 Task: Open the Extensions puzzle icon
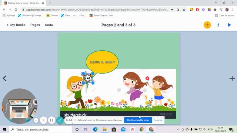pos(215,10)
